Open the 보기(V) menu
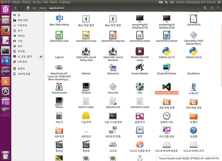 pos(37,2)
